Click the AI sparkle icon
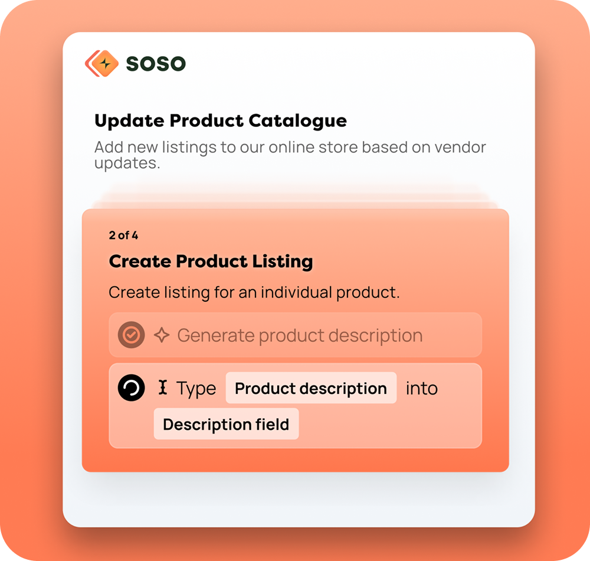The image size is (590, 561). pos(161,335)
